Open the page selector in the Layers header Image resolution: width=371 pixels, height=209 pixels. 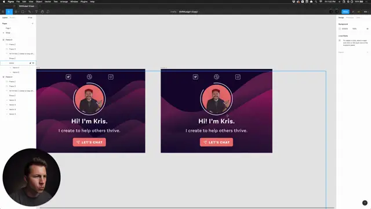pyautogui.click(x=30, y=17)
